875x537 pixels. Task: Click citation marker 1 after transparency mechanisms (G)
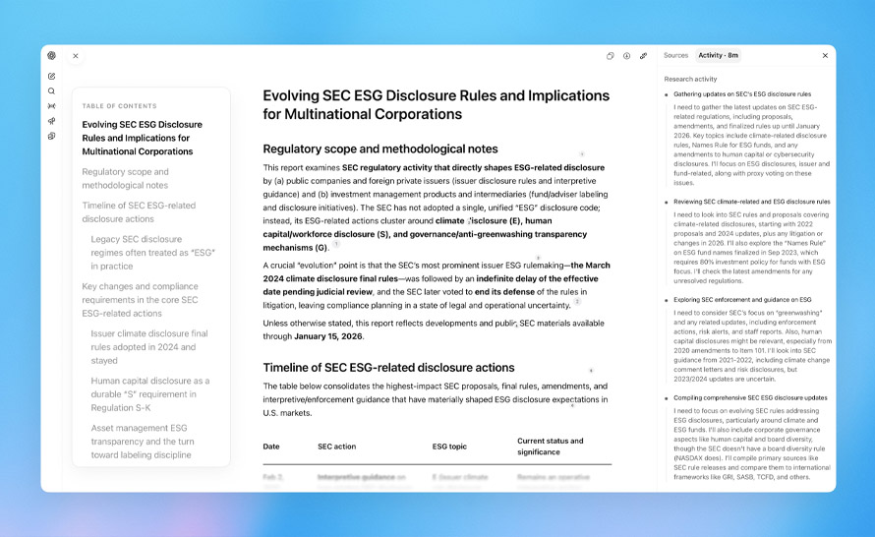click(336, 245)
